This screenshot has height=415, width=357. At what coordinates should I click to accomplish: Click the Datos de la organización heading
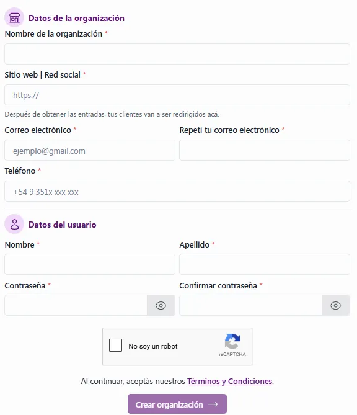point(76,18)
